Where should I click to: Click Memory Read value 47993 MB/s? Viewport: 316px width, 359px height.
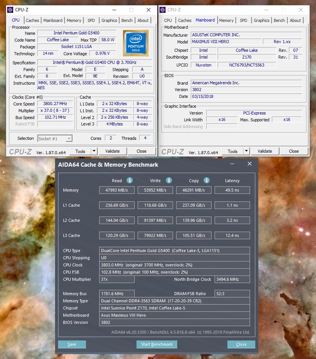point(117,190)
